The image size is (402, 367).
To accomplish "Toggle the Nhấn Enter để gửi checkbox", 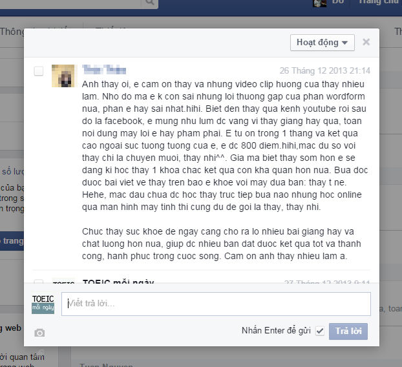I will pyautogui.click(x=320, y=331).
